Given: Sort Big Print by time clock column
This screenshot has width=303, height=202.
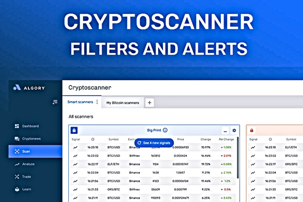Looking at the screenshot, I should tap(93, 139).
